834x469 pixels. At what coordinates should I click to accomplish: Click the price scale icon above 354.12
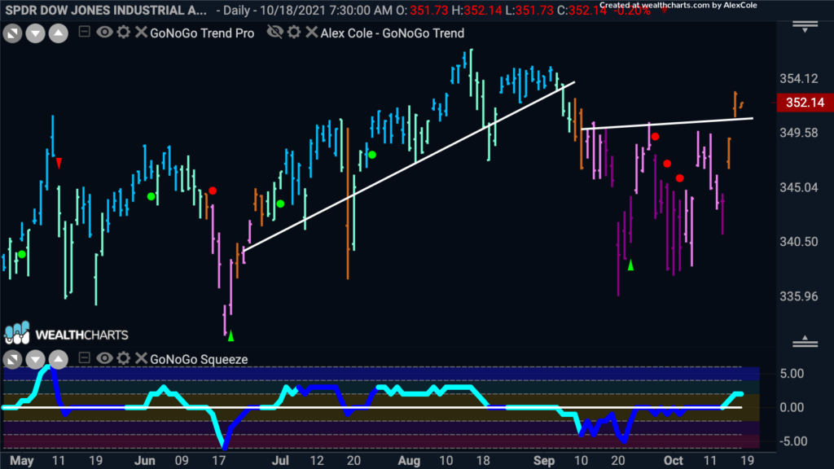[805, 26]
